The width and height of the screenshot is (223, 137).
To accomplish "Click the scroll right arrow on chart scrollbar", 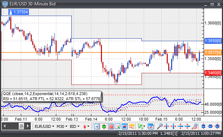I will pyautogui.click(x=28, y=126).
